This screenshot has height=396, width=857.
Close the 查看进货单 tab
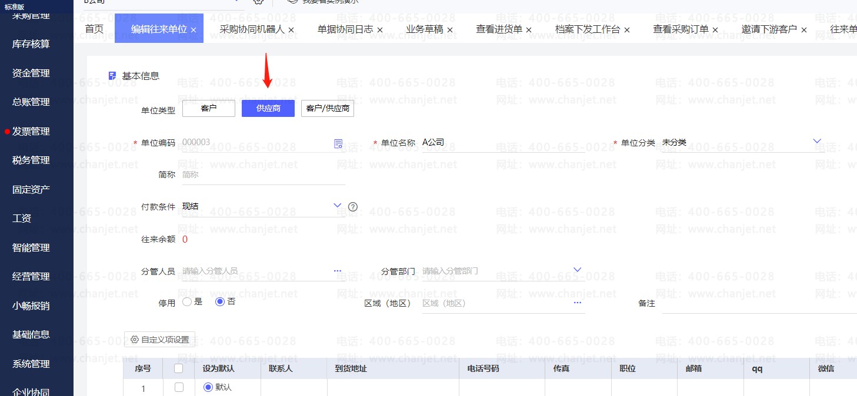[529, 30]
